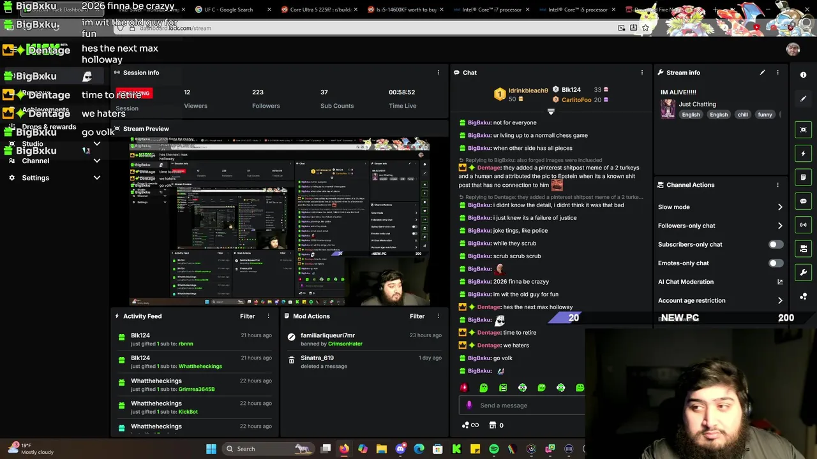
Task: Expand the Settings sidebar section
Action: 97,178
